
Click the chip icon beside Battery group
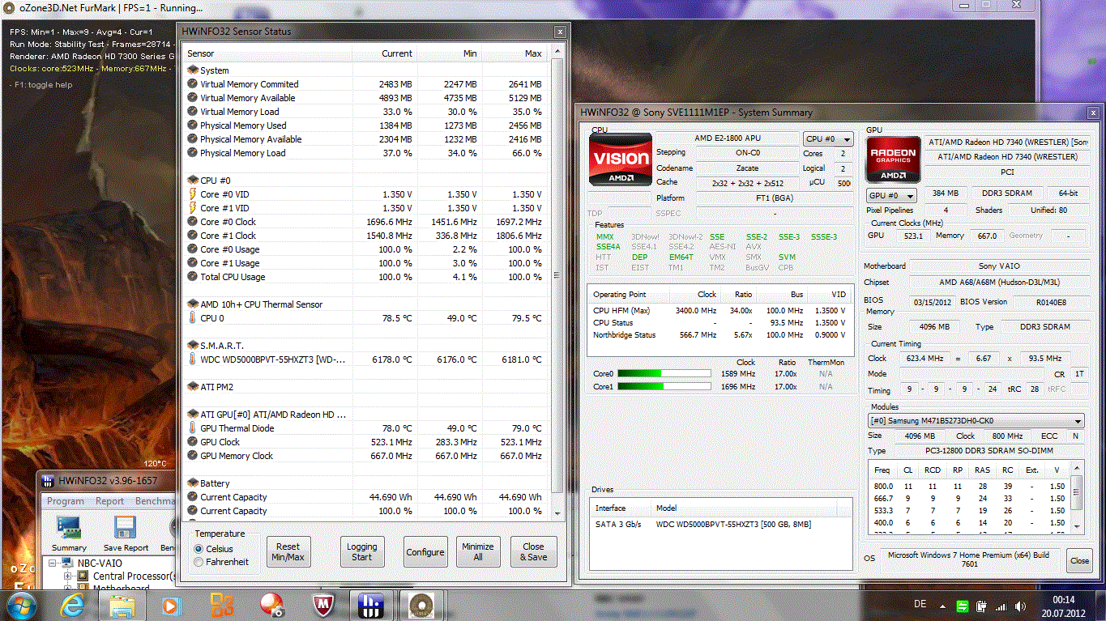[192, 483]
